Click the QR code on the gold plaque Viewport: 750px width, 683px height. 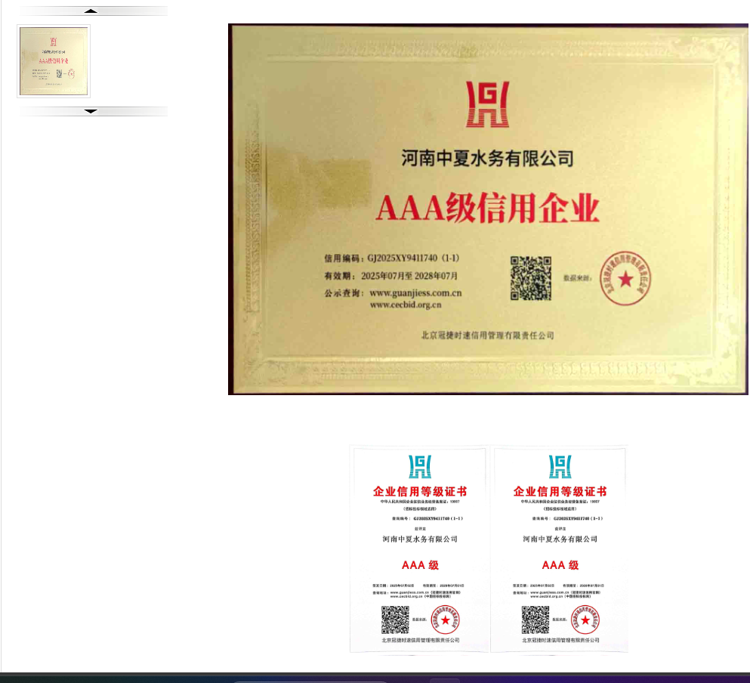coord(530,278)
